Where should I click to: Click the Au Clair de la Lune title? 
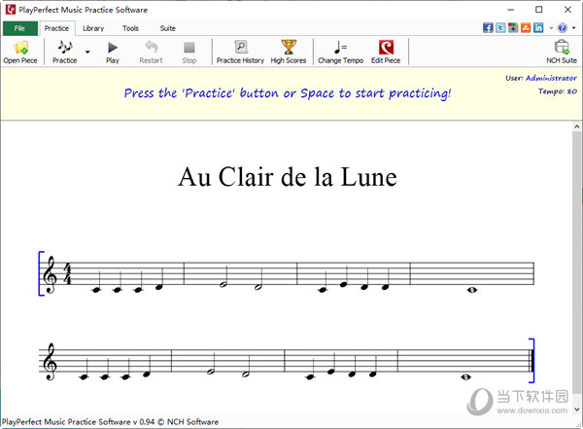pyautogui.click(x=288, y=176)
